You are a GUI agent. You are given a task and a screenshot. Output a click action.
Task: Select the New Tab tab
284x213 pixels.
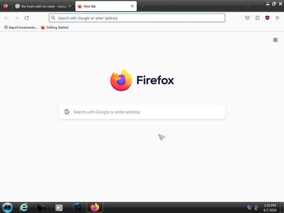(106, 6)
